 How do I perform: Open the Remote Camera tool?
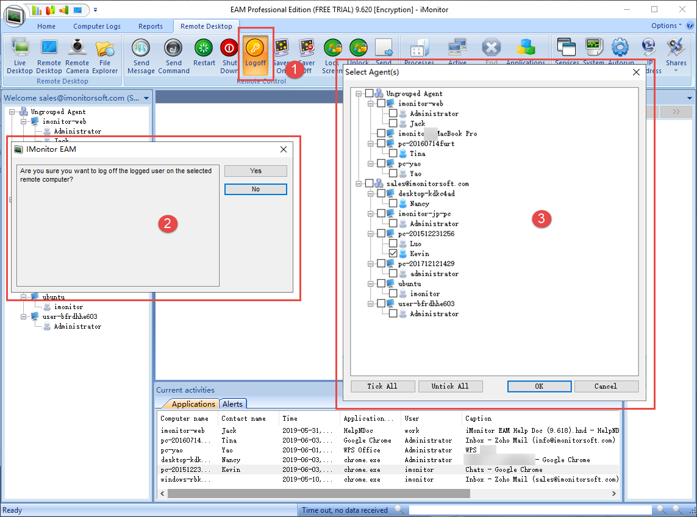[77, 56]
